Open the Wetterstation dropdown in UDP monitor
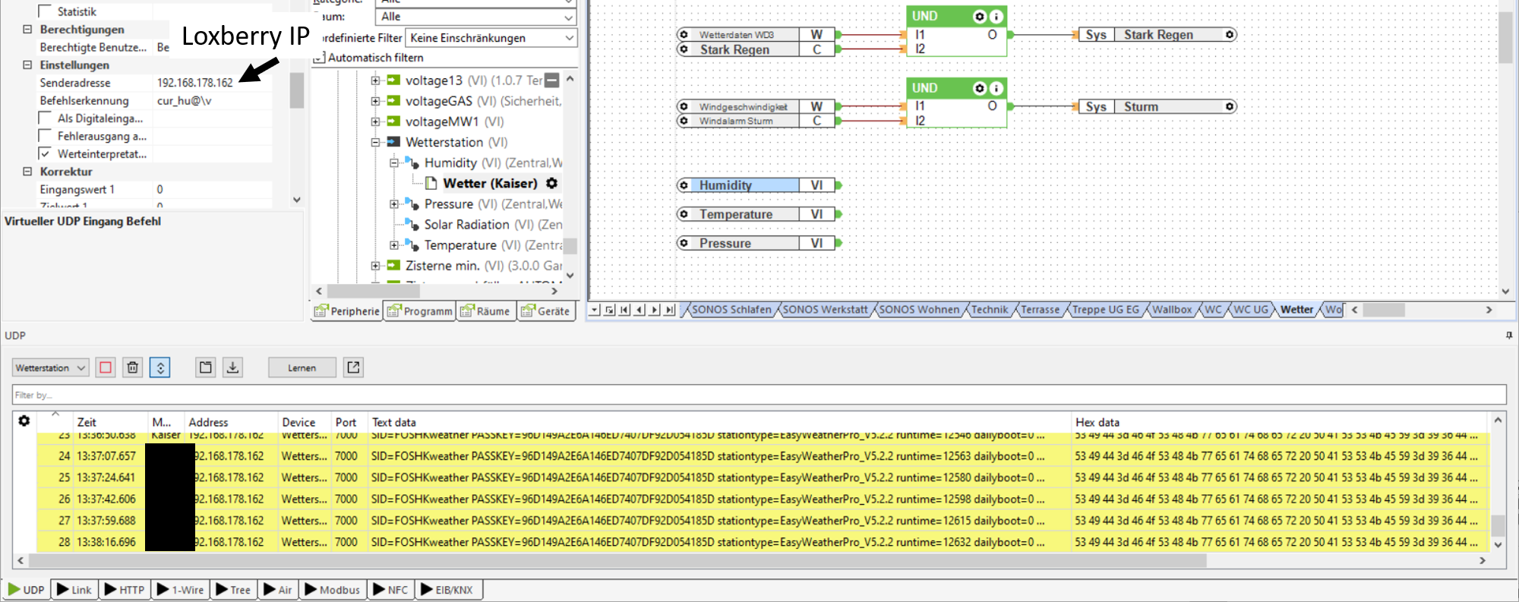The width and height of the screenshot is (1519, 602). [x=51, y=367]
